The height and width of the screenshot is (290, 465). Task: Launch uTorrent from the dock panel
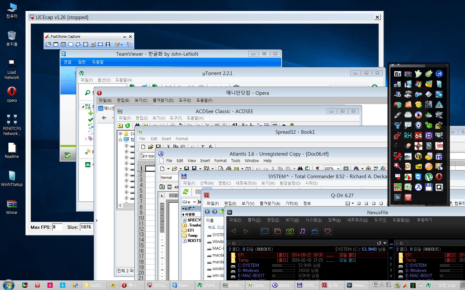coord(429,177)
